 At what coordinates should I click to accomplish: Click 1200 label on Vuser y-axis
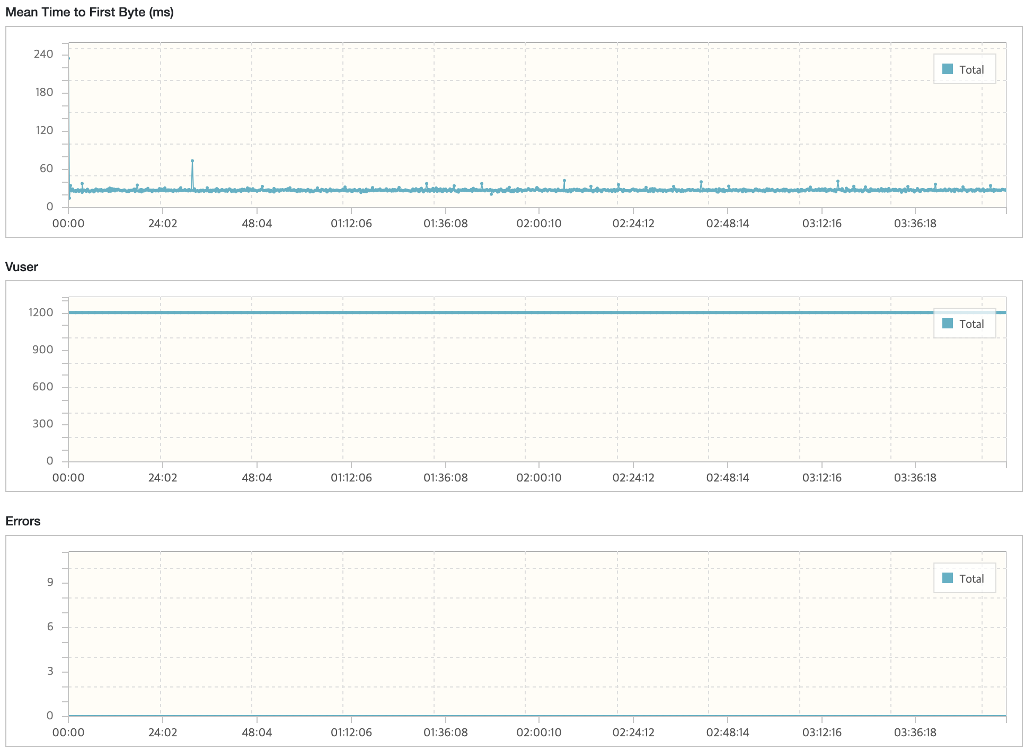coord(41,312)
